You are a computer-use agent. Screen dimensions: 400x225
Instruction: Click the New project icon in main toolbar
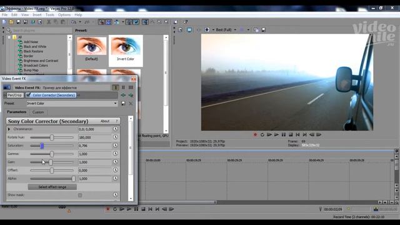point(4,22)
